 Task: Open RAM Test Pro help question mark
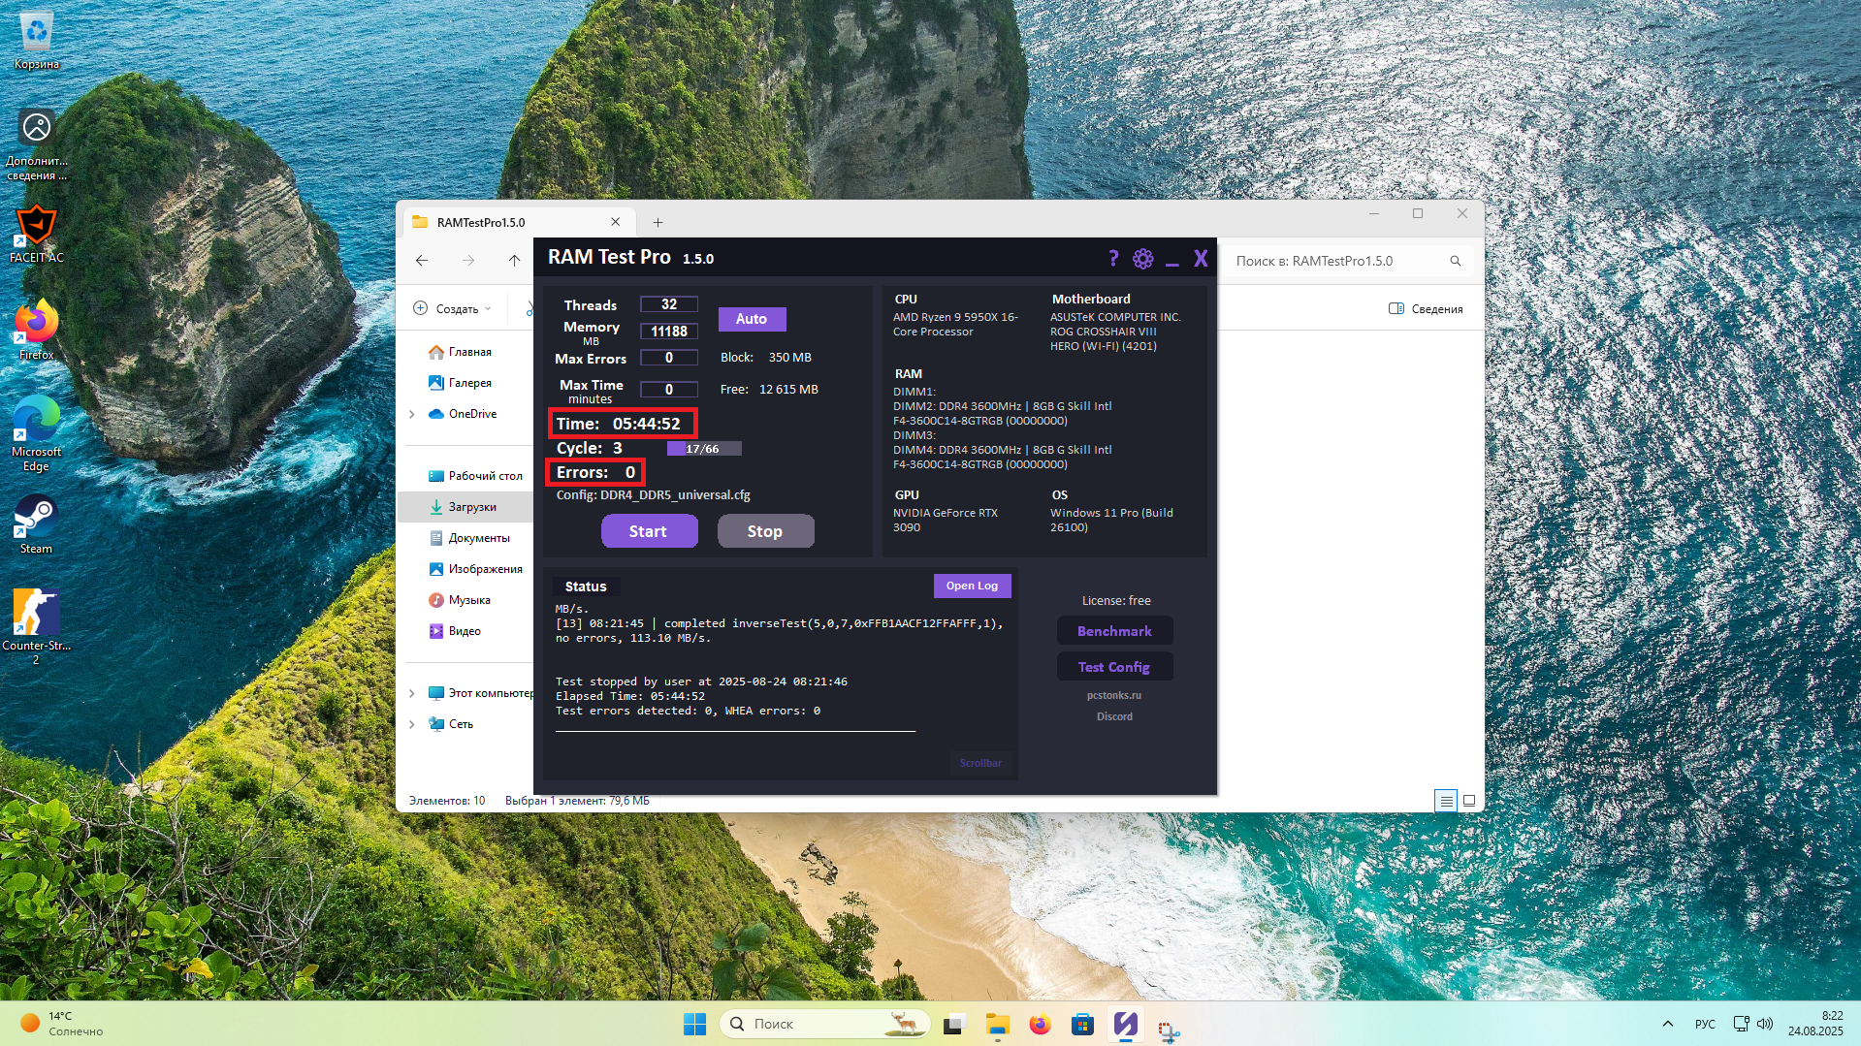click(x=1113, y=258)
